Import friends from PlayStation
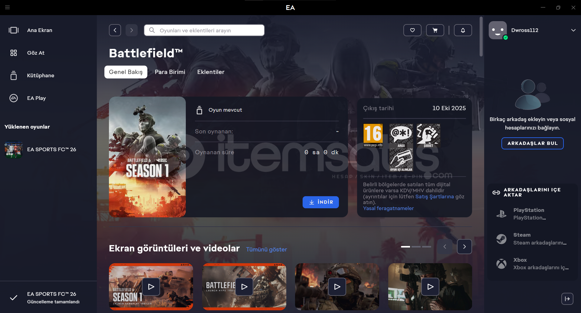Image resolution: width=581 pixels, height=313 pixels. (x=533, y=214)
